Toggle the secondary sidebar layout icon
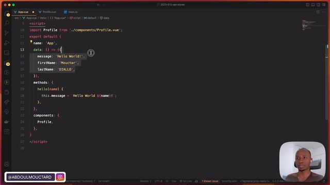This screenshot has height=185, width=330. [x=319, y=5]
